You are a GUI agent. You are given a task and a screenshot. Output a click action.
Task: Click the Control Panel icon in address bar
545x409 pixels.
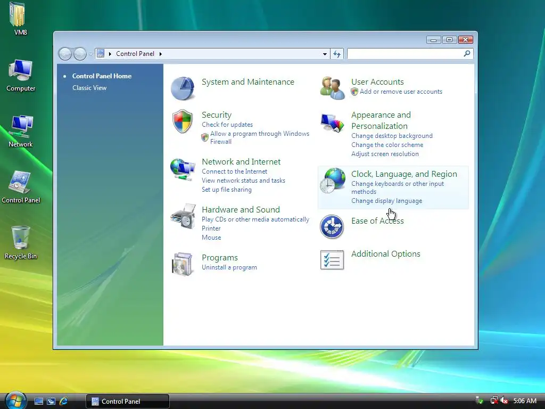[x=101, y=54]
